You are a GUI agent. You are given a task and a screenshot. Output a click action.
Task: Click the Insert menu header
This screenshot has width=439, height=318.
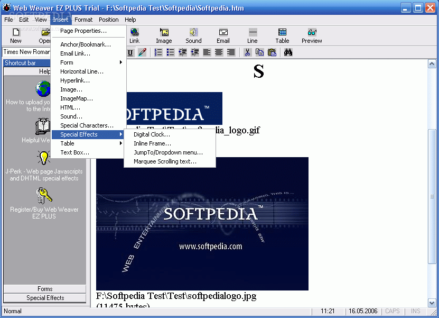click(x=60, y=20)
